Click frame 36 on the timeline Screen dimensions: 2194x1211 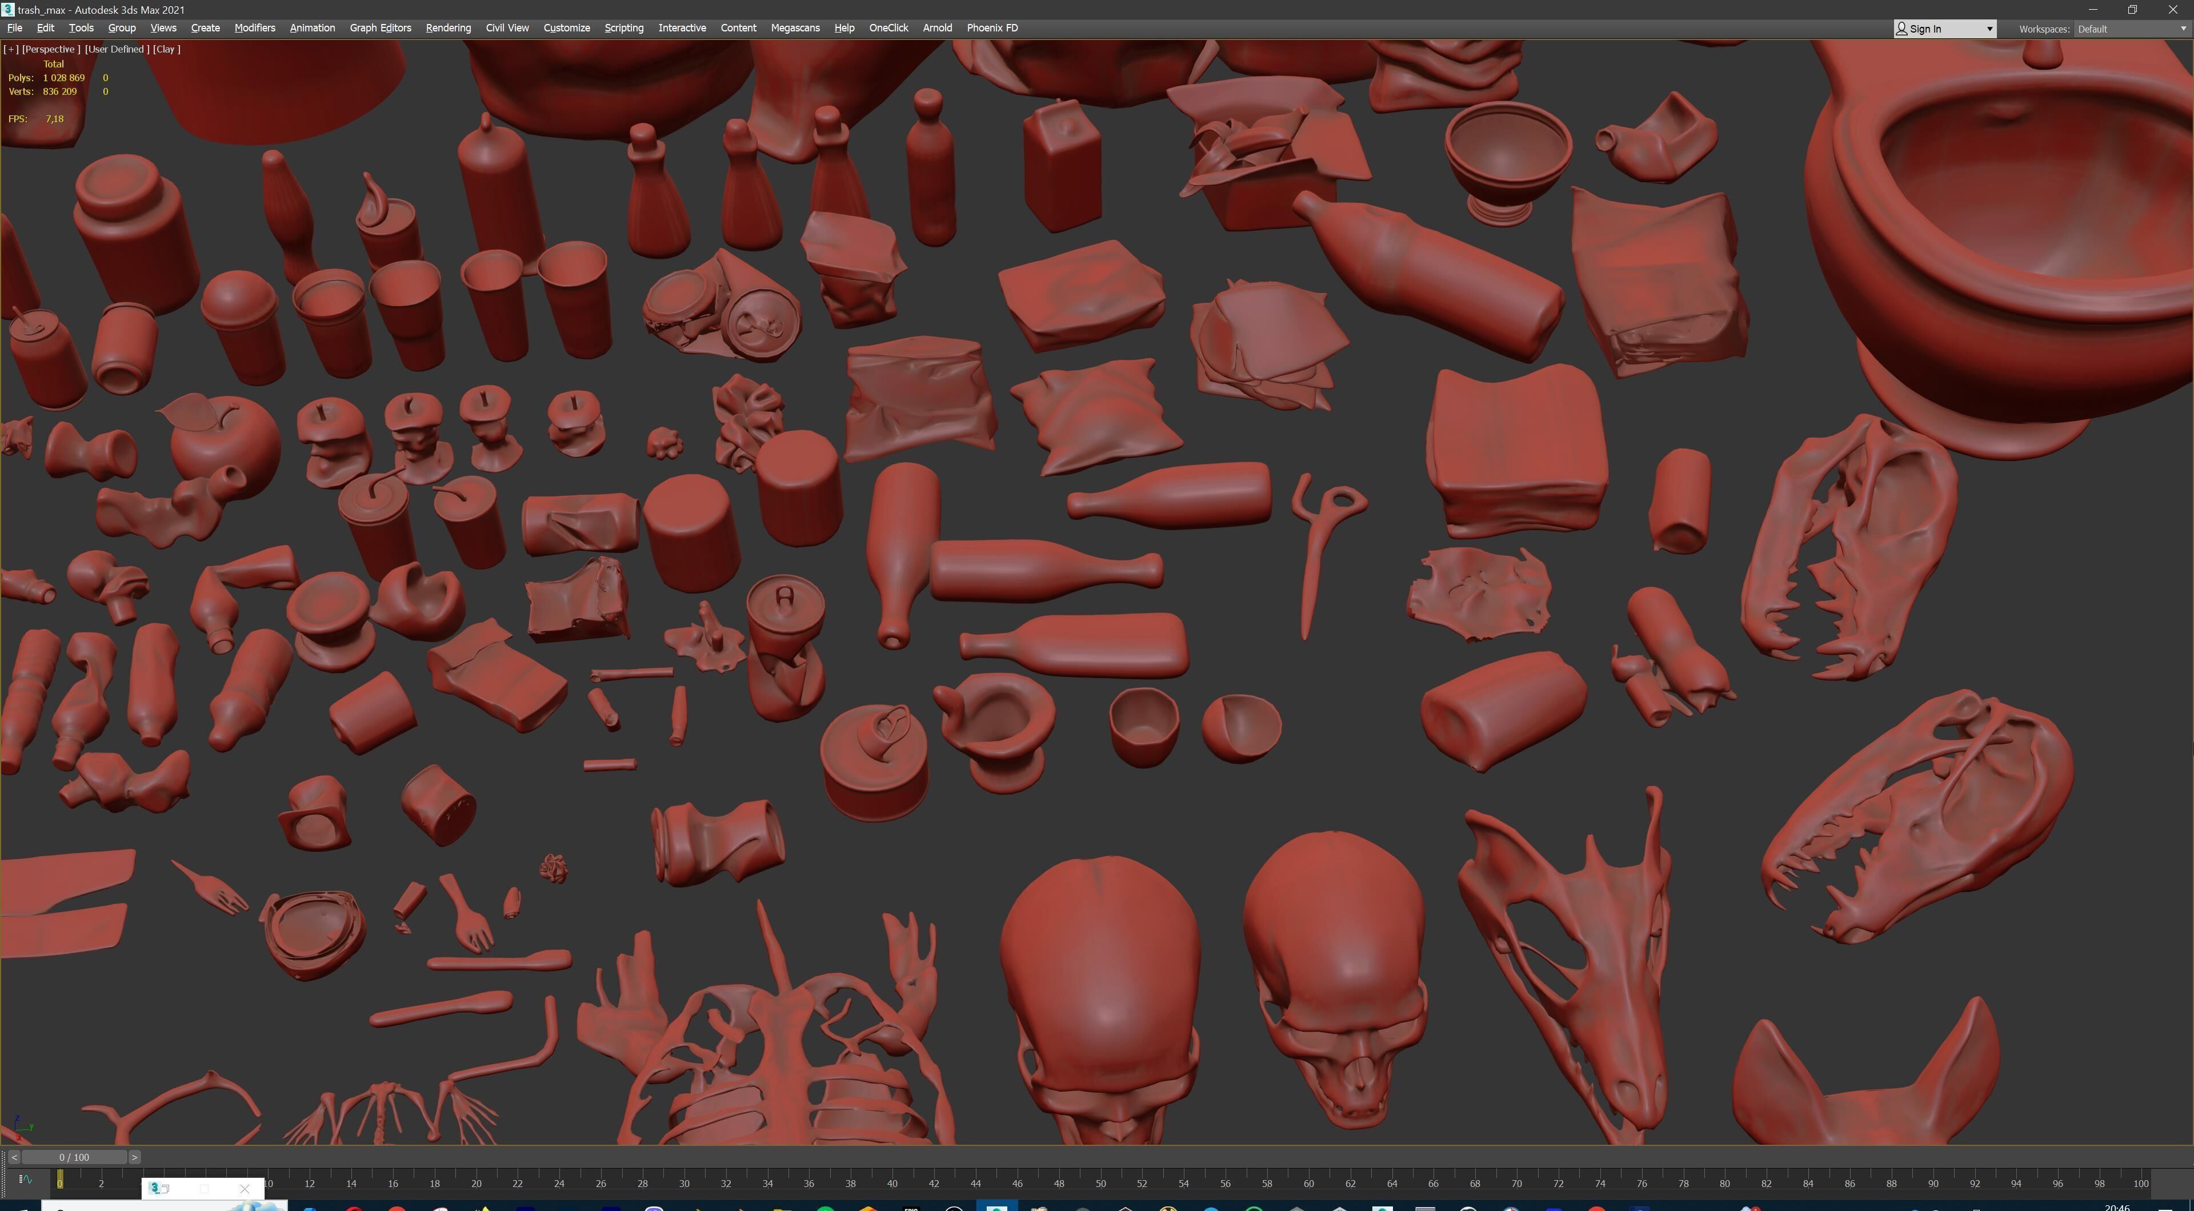coord(809,1184)
